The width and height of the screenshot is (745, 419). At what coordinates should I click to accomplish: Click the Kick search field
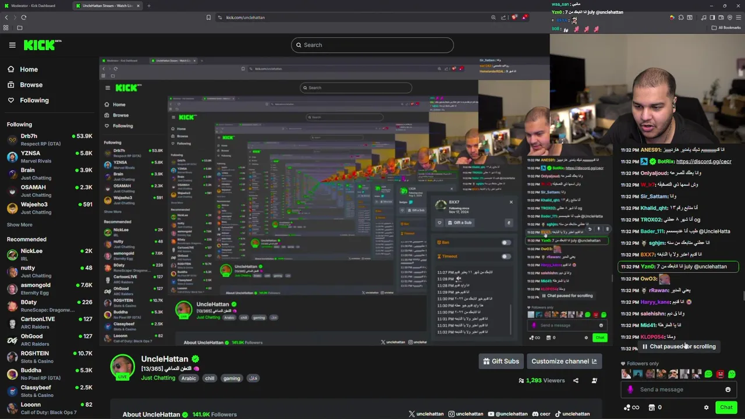point(372,45)
